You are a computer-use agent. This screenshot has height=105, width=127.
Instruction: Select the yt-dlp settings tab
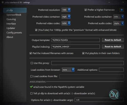15,10
